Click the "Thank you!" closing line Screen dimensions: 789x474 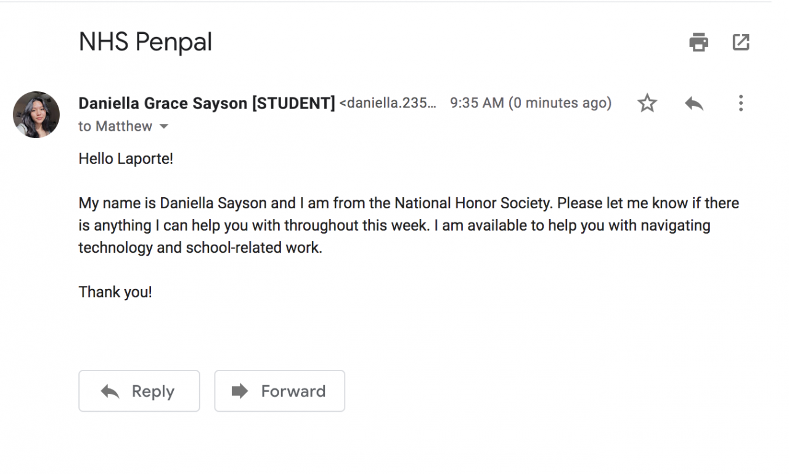click(x=115, y=292)
